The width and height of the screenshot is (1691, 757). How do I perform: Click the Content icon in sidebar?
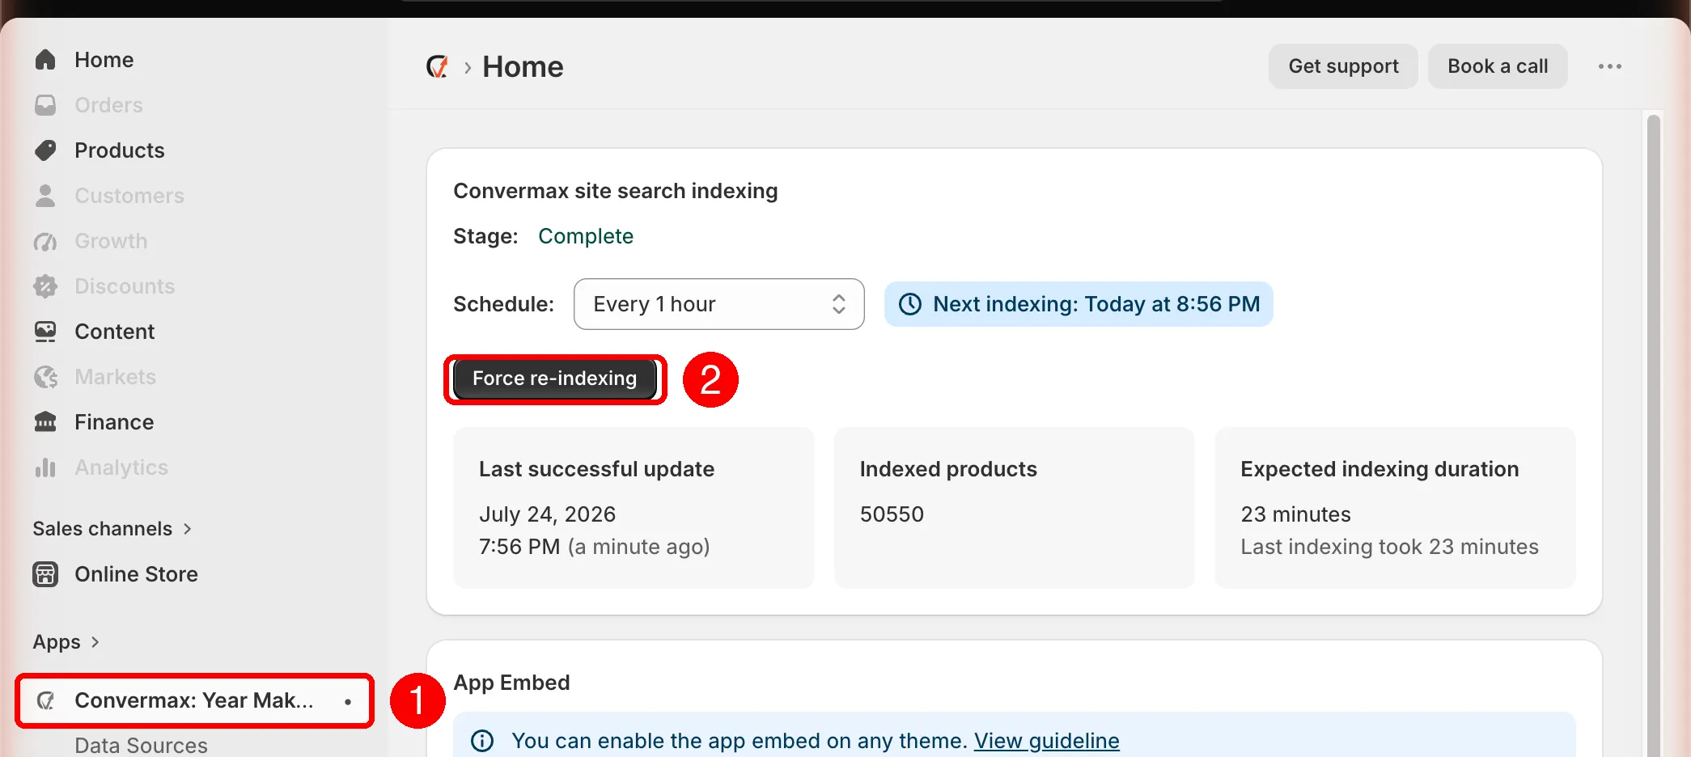coord(45,332)
